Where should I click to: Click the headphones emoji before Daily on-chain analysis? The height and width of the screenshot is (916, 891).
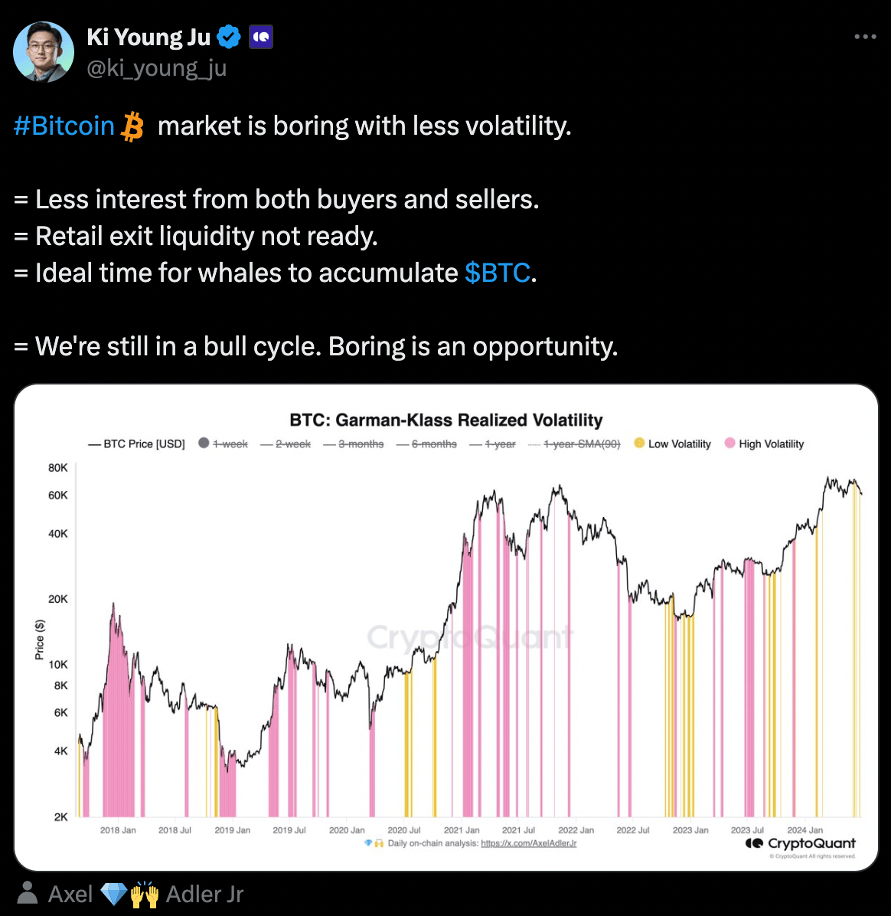(x=379, y=842)
